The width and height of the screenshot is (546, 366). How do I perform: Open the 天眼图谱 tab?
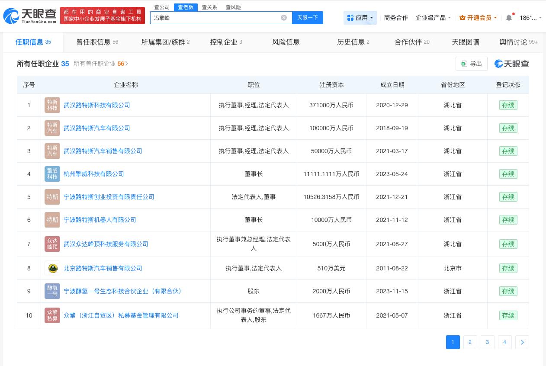click(x=466, y=42)
